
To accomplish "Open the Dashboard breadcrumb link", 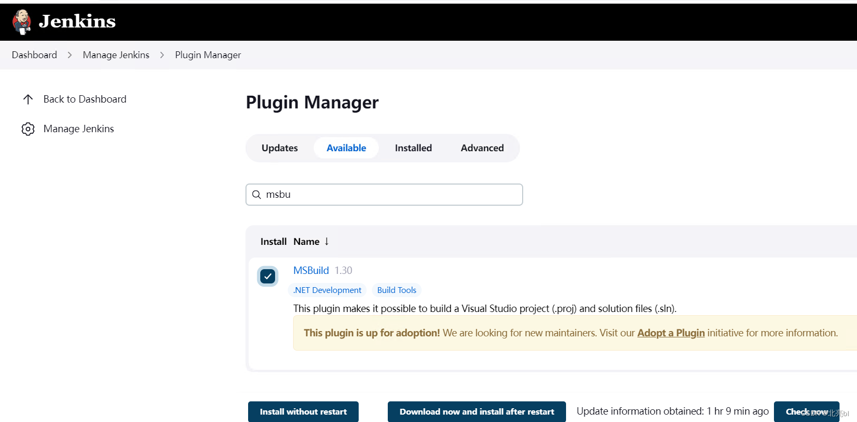I will pos(34,55).
